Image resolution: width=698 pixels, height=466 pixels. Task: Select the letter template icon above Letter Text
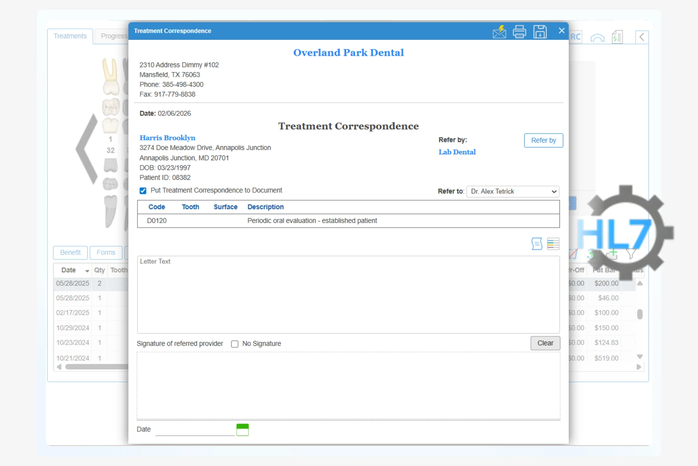click(537, 244)
